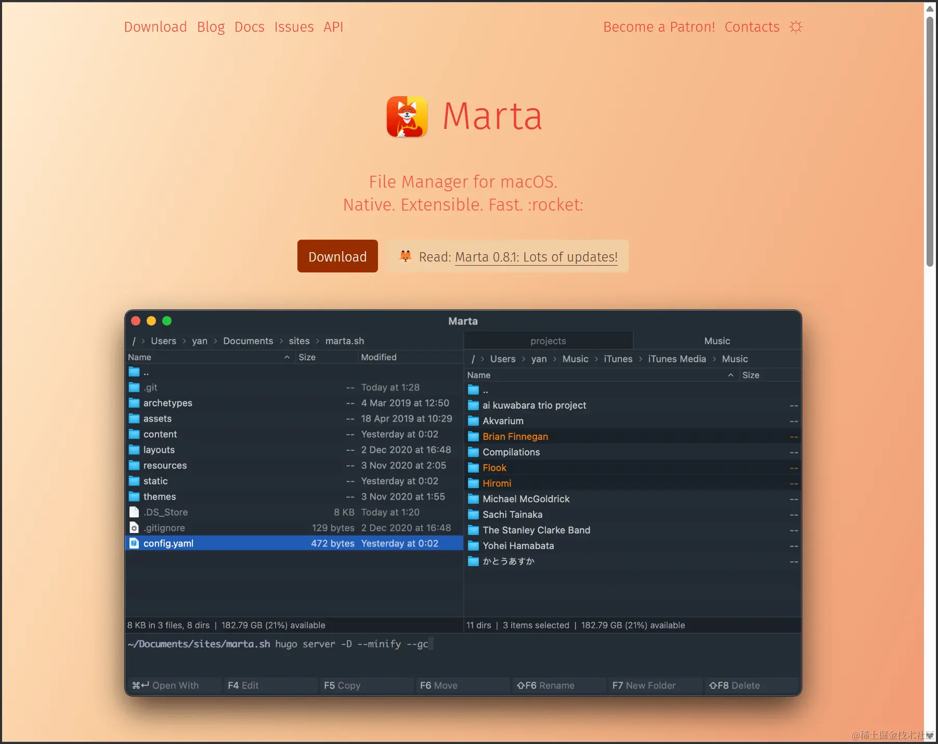This screenshot has width=938, height=744.
Task: Click sites in the left breadcrumb path
Action: pyautogui.click(x=299, y=341)
